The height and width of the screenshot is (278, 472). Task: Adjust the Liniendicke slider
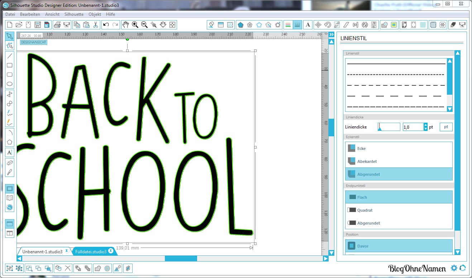tap(389, 127)
